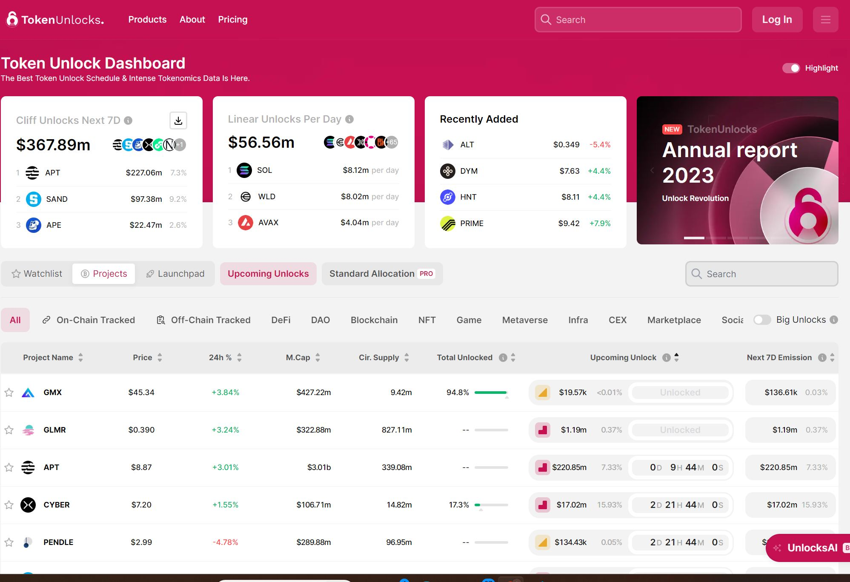The width and height of the screenshot is (850, 582).
Task: Click the projects table Search field
Action: click(x=761, y=274)
